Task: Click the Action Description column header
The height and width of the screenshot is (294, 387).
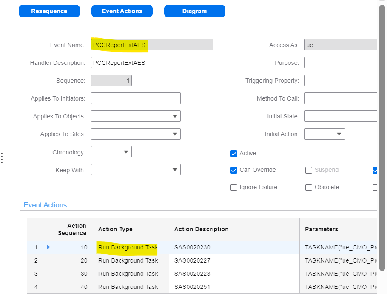Action: point(234,230)
